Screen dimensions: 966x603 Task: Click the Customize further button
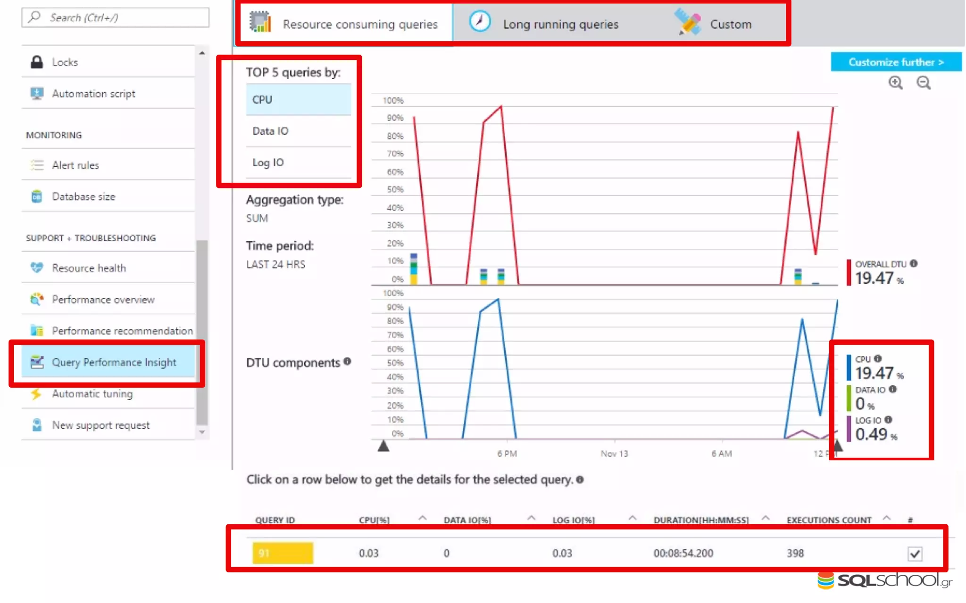[x=896, y=62]
